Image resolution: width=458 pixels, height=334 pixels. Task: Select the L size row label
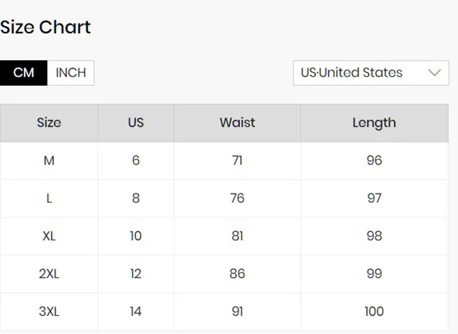49,198
